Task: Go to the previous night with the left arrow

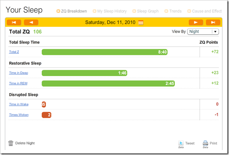Action: pyautogui.click(x=31, y=22)
